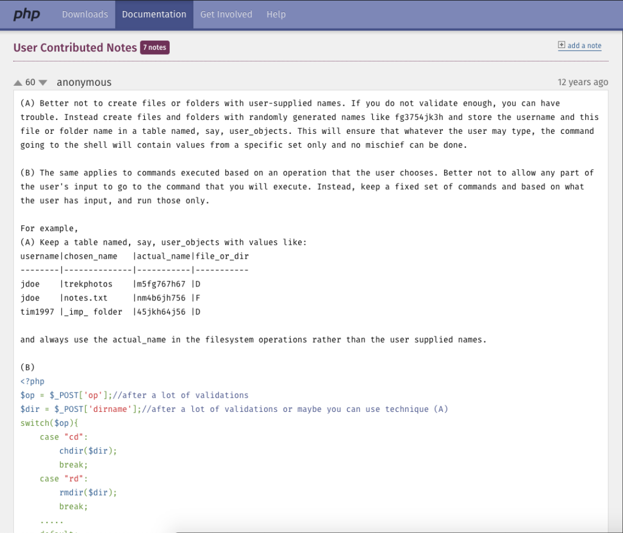The height and width of the screenshot is (533, 623).
Task: Select the Documentation tab
Action: pos(154,14)
